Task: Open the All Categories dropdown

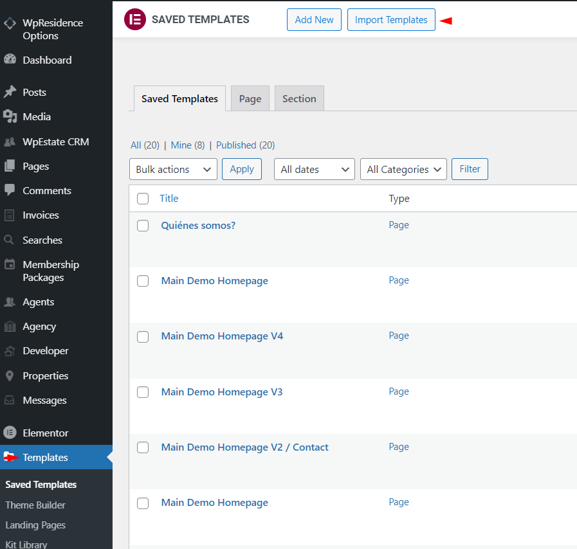Action: (403, 169)
